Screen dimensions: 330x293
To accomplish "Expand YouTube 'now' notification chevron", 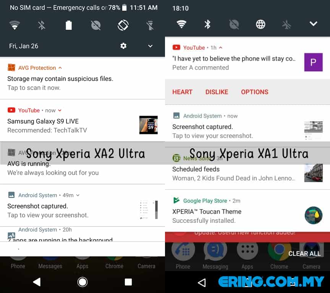I will click(60, 110).
